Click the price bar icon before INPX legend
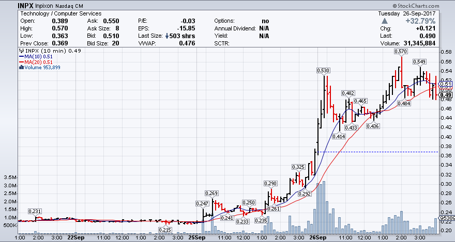 click(20, 51)
